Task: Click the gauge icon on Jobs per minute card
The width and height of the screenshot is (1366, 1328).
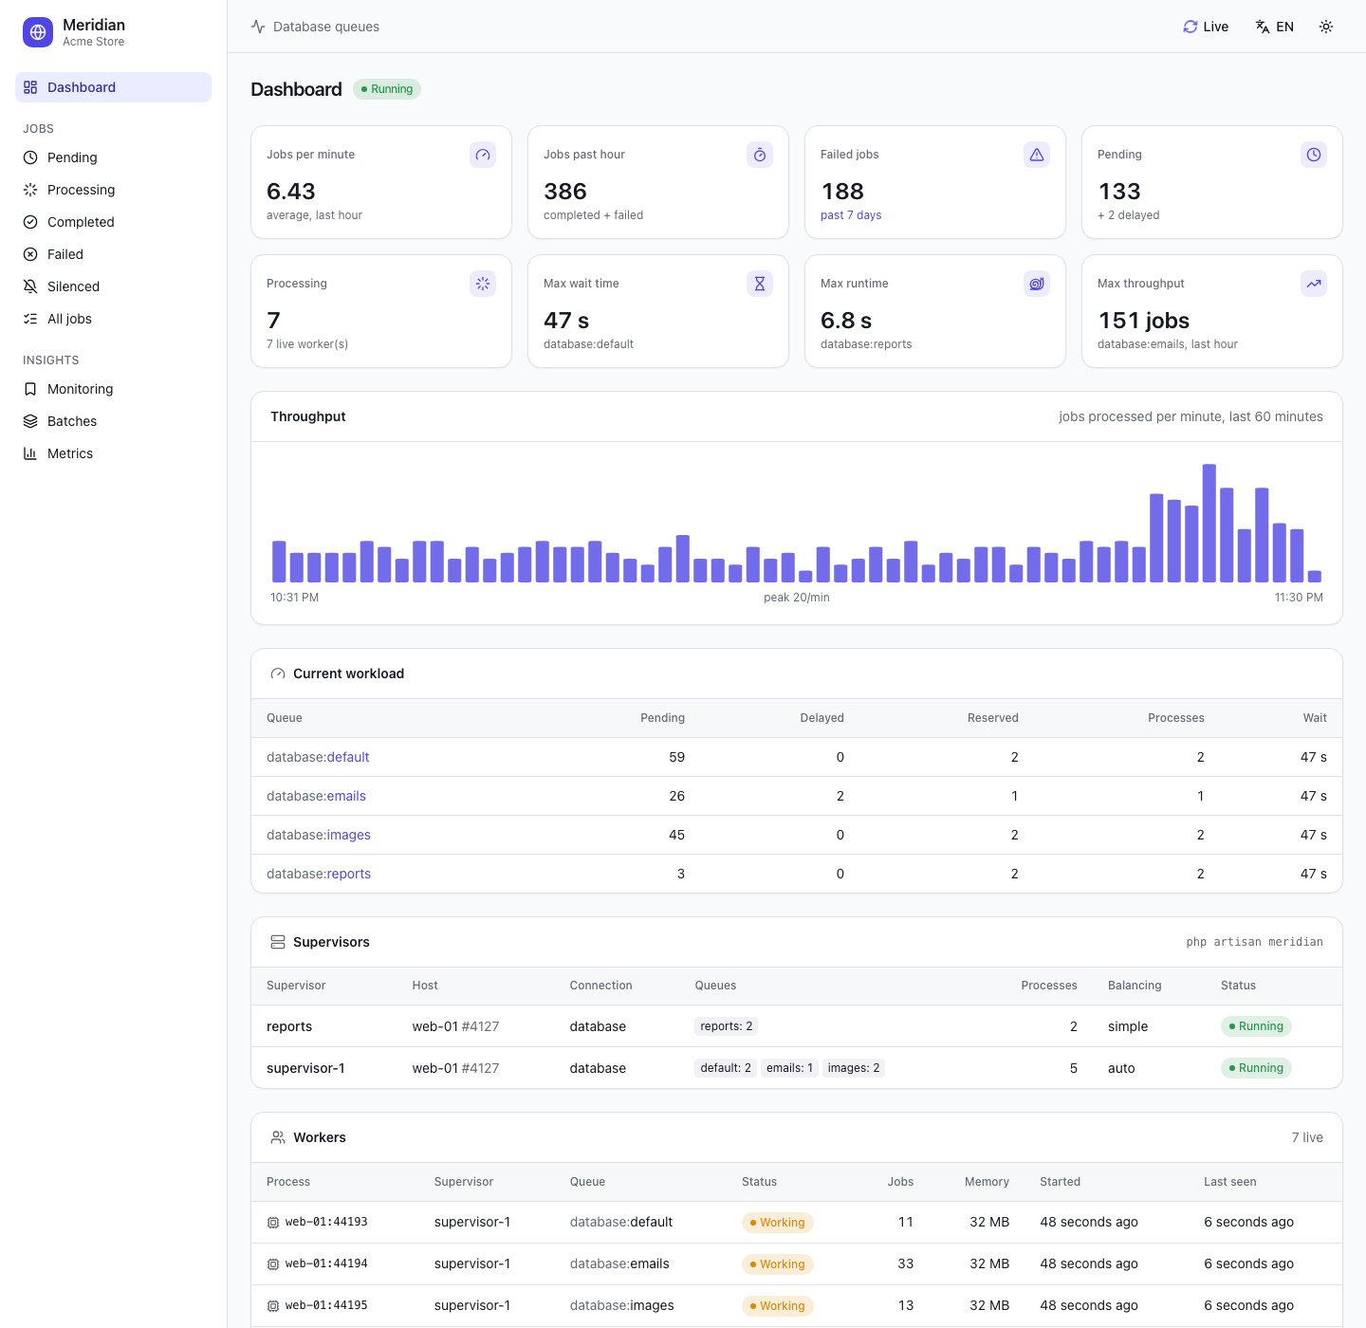Action: [483, 155]
